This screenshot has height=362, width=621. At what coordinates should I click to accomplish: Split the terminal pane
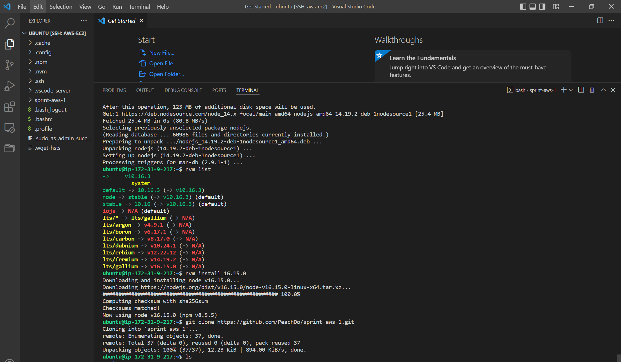coord(581,90)
